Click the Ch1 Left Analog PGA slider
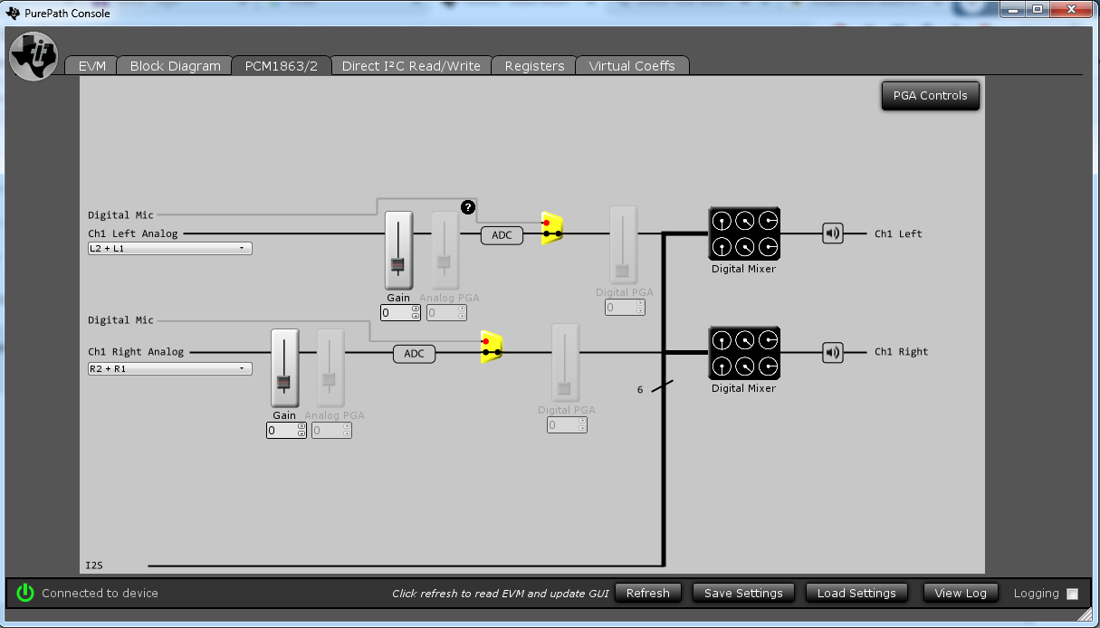Screen dimensions: 1100x628 coord(444,251)
